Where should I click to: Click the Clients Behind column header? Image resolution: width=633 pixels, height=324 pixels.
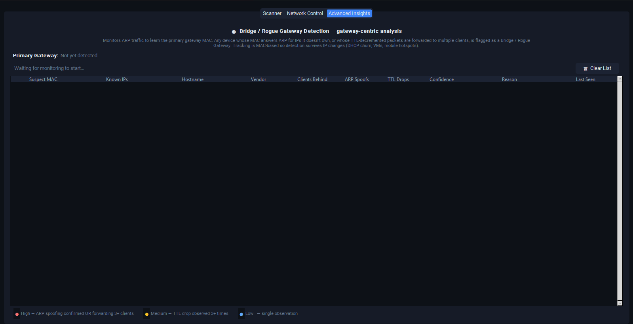click(312, 79)
